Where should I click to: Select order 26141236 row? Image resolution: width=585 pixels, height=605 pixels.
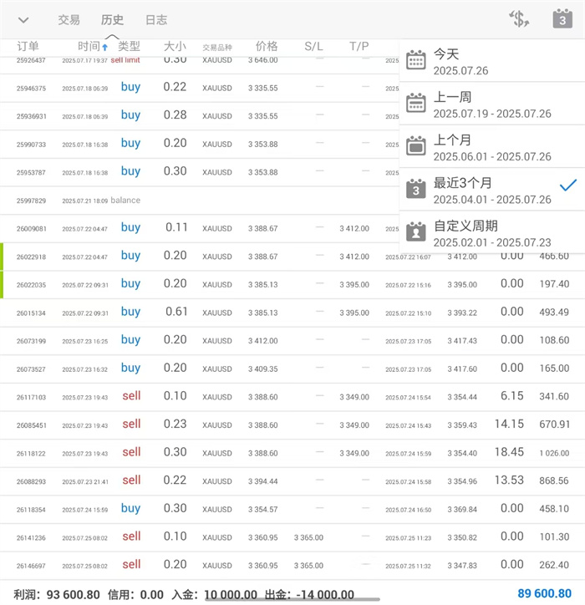point(292,537)
